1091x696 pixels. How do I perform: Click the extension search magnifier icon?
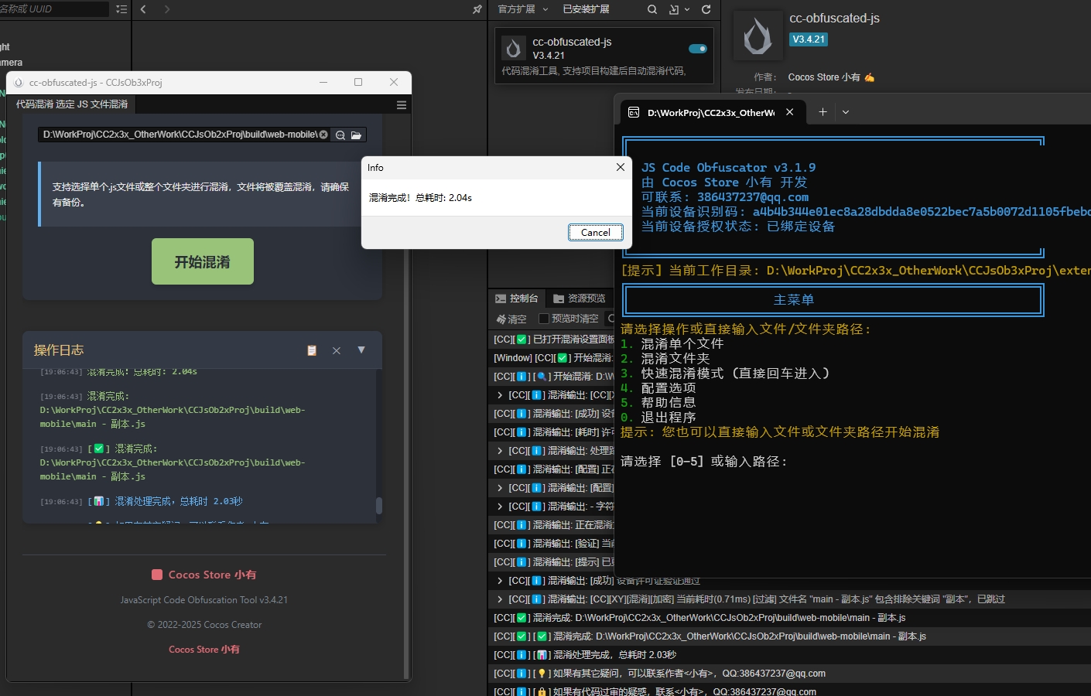pyautogui.click(x=652, y=9)
